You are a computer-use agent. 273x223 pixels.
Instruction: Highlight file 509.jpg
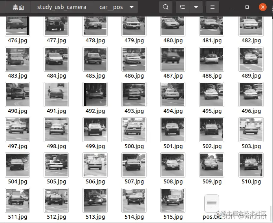(212, 165)
